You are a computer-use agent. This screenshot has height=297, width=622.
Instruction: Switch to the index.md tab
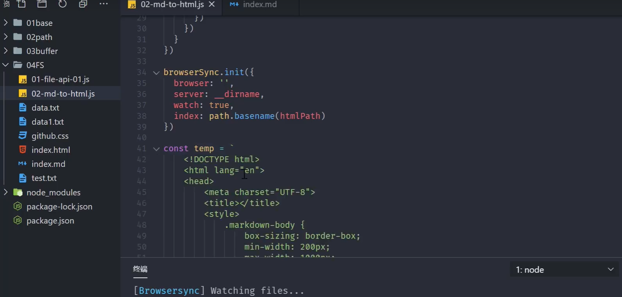tap(259, 4)
